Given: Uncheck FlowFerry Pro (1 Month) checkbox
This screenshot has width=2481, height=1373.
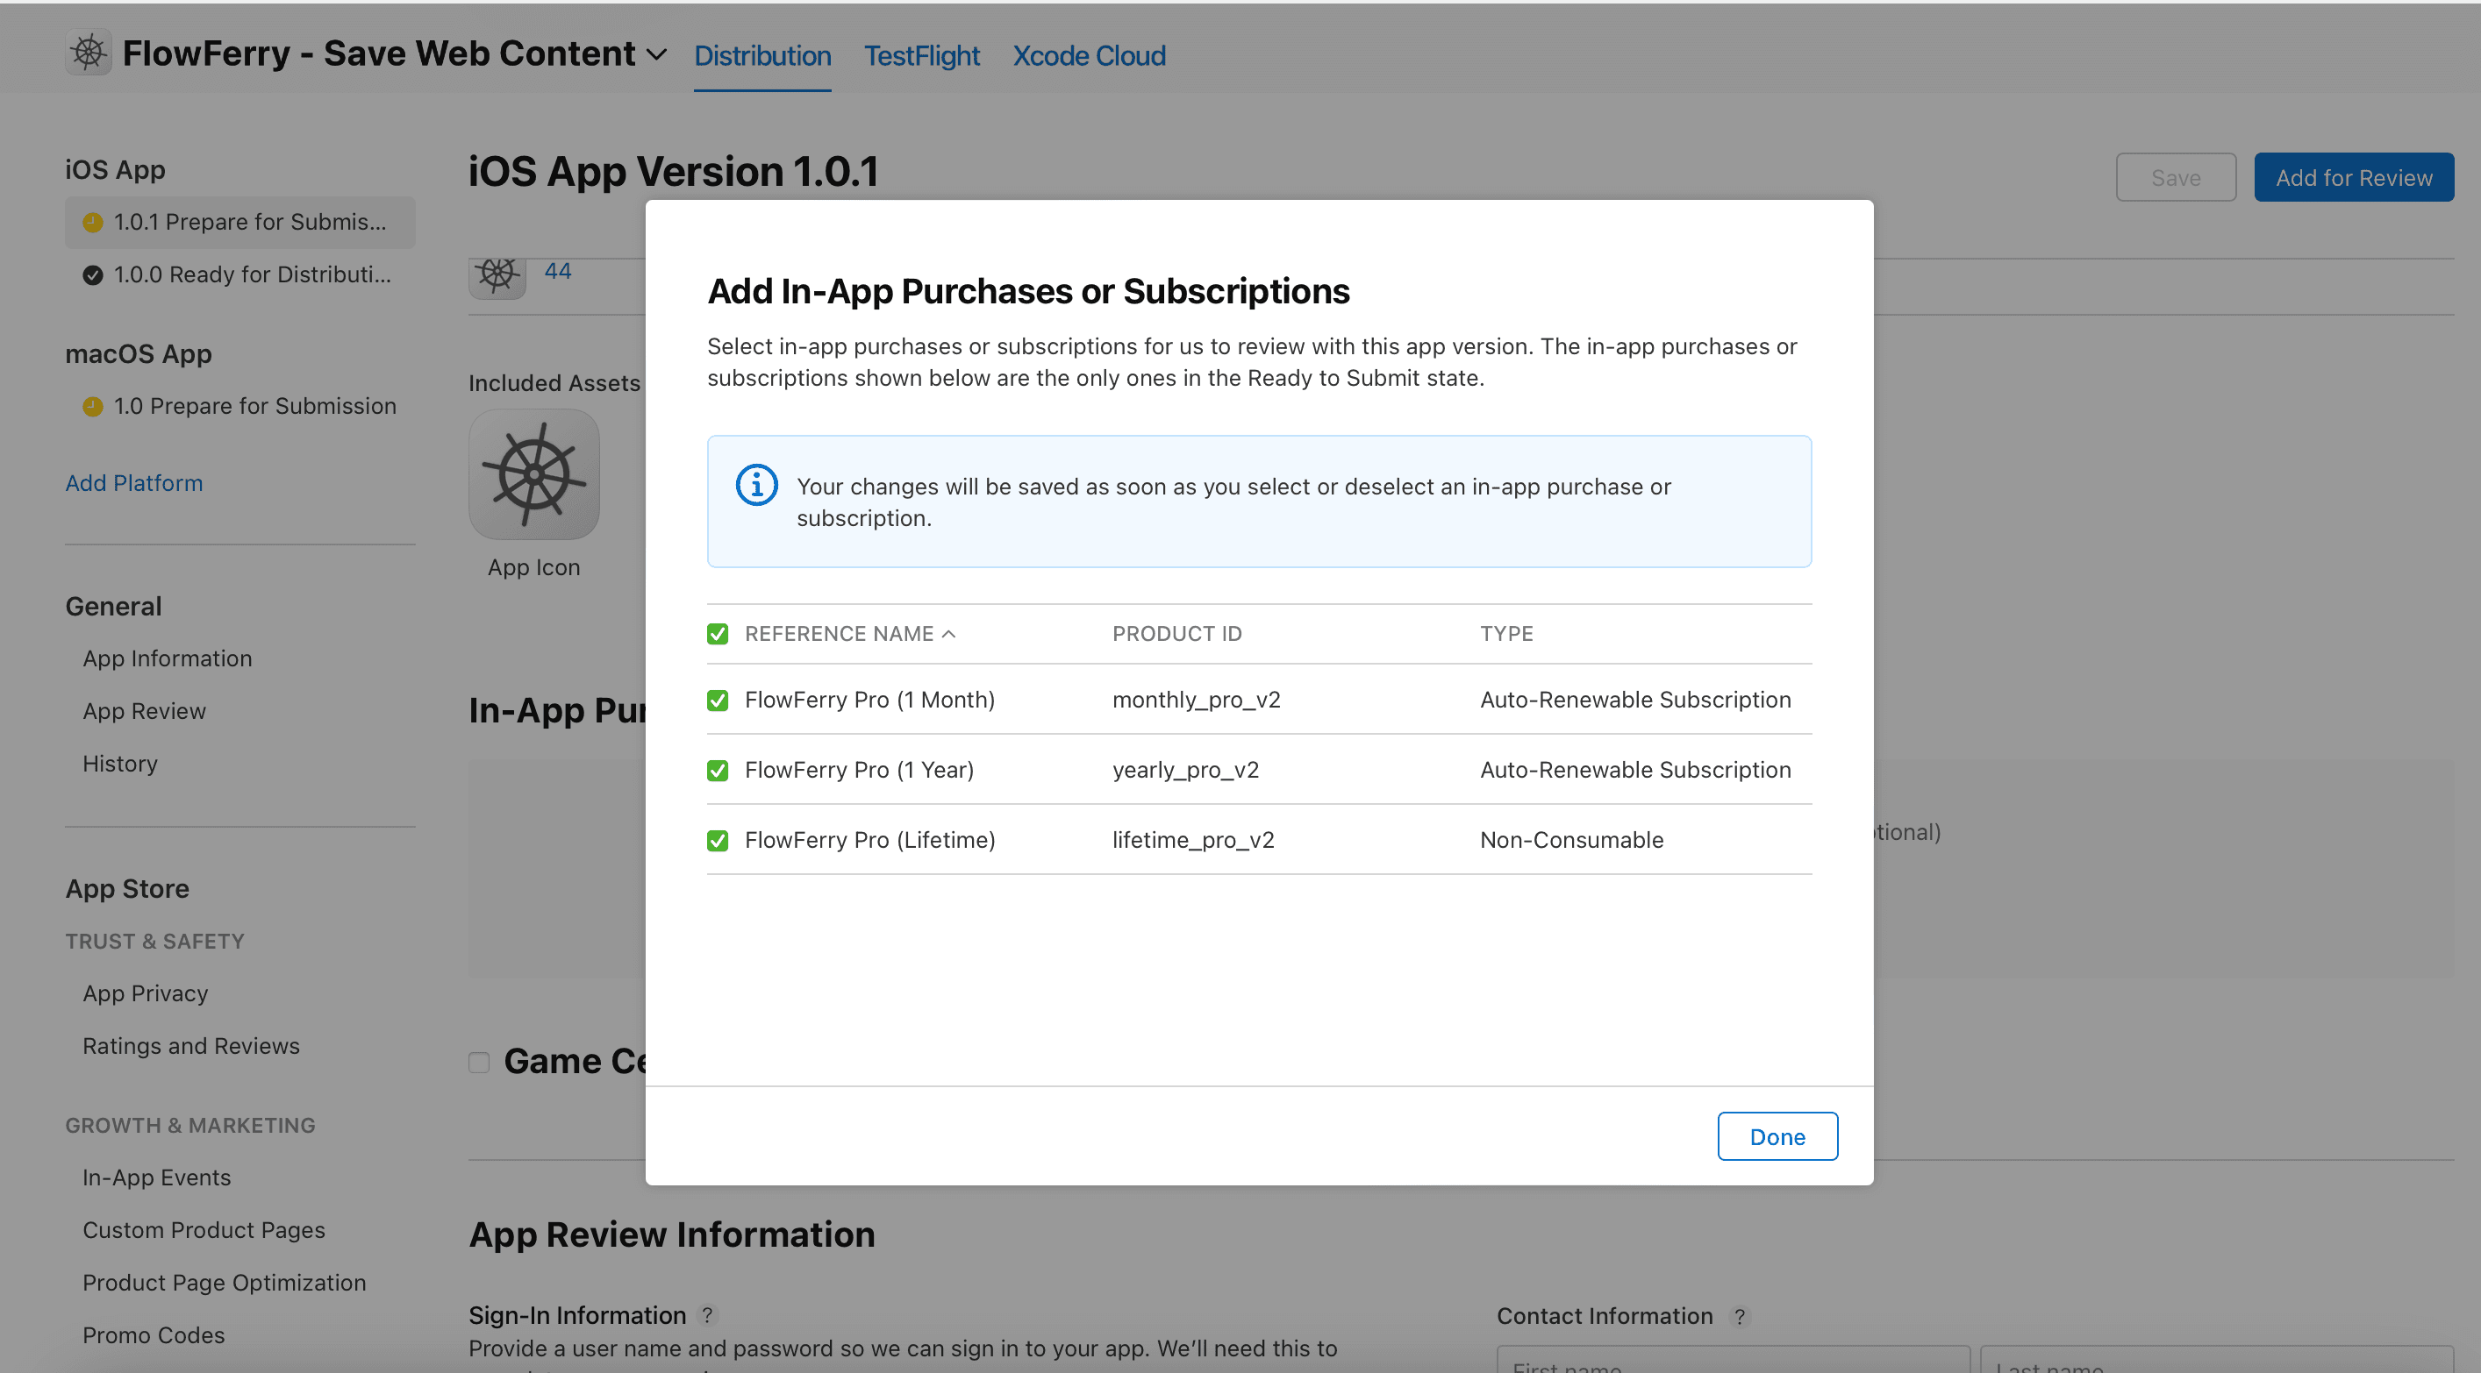Looking at the screenshot, I should pyautogui.click(x=718, y=700).
